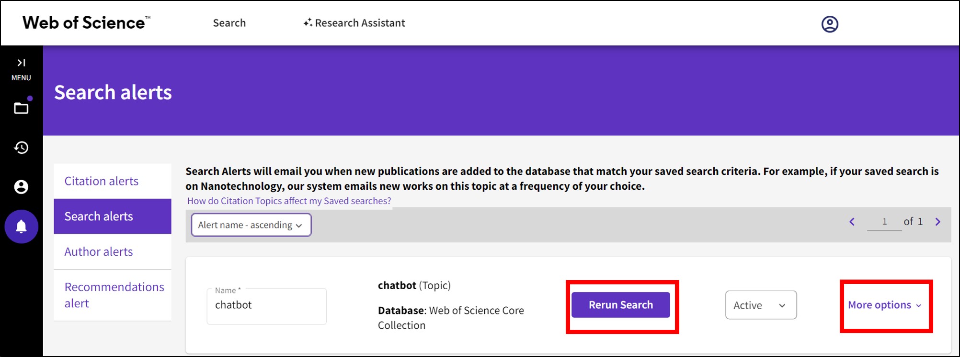Open Research Assistant
Image resolution: width=960 pixels, height=357 pixels.
click(354, 23)
